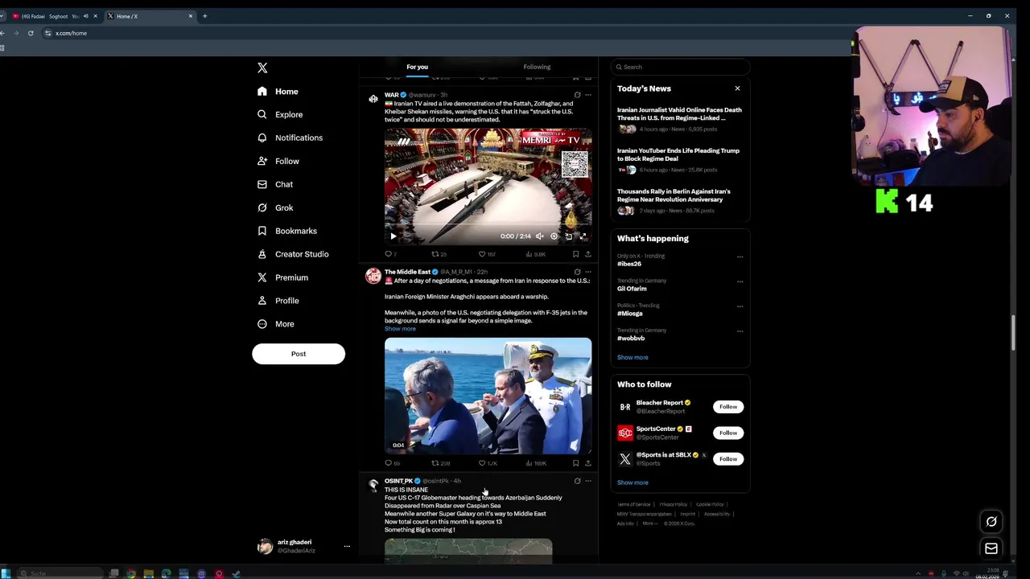The height and width of the screenshot is (579, 1030).
Task: Open Bookmarks in the sidebar
Action: point(286,231)
